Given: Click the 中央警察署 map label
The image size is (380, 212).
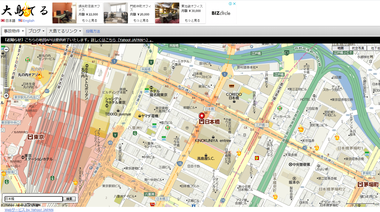Looking at the screenshot, I should pyautogui.click(x=299, y=164).
